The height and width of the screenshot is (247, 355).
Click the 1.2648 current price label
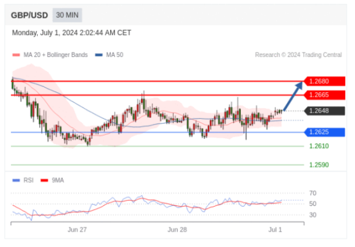[x=324, y=111]
